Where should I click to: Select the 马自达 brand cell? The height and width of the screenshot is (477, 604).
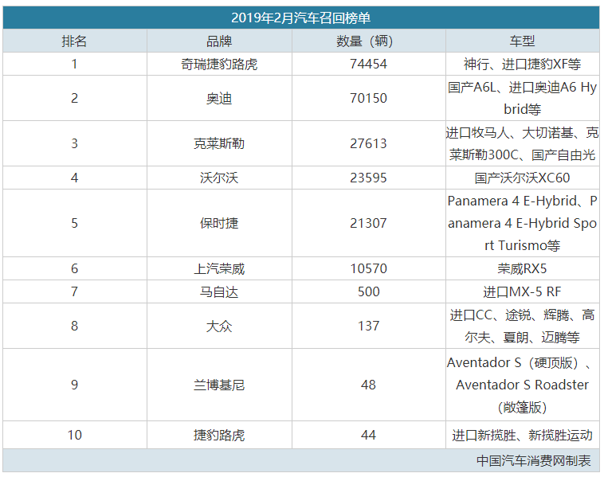[219, 291]
